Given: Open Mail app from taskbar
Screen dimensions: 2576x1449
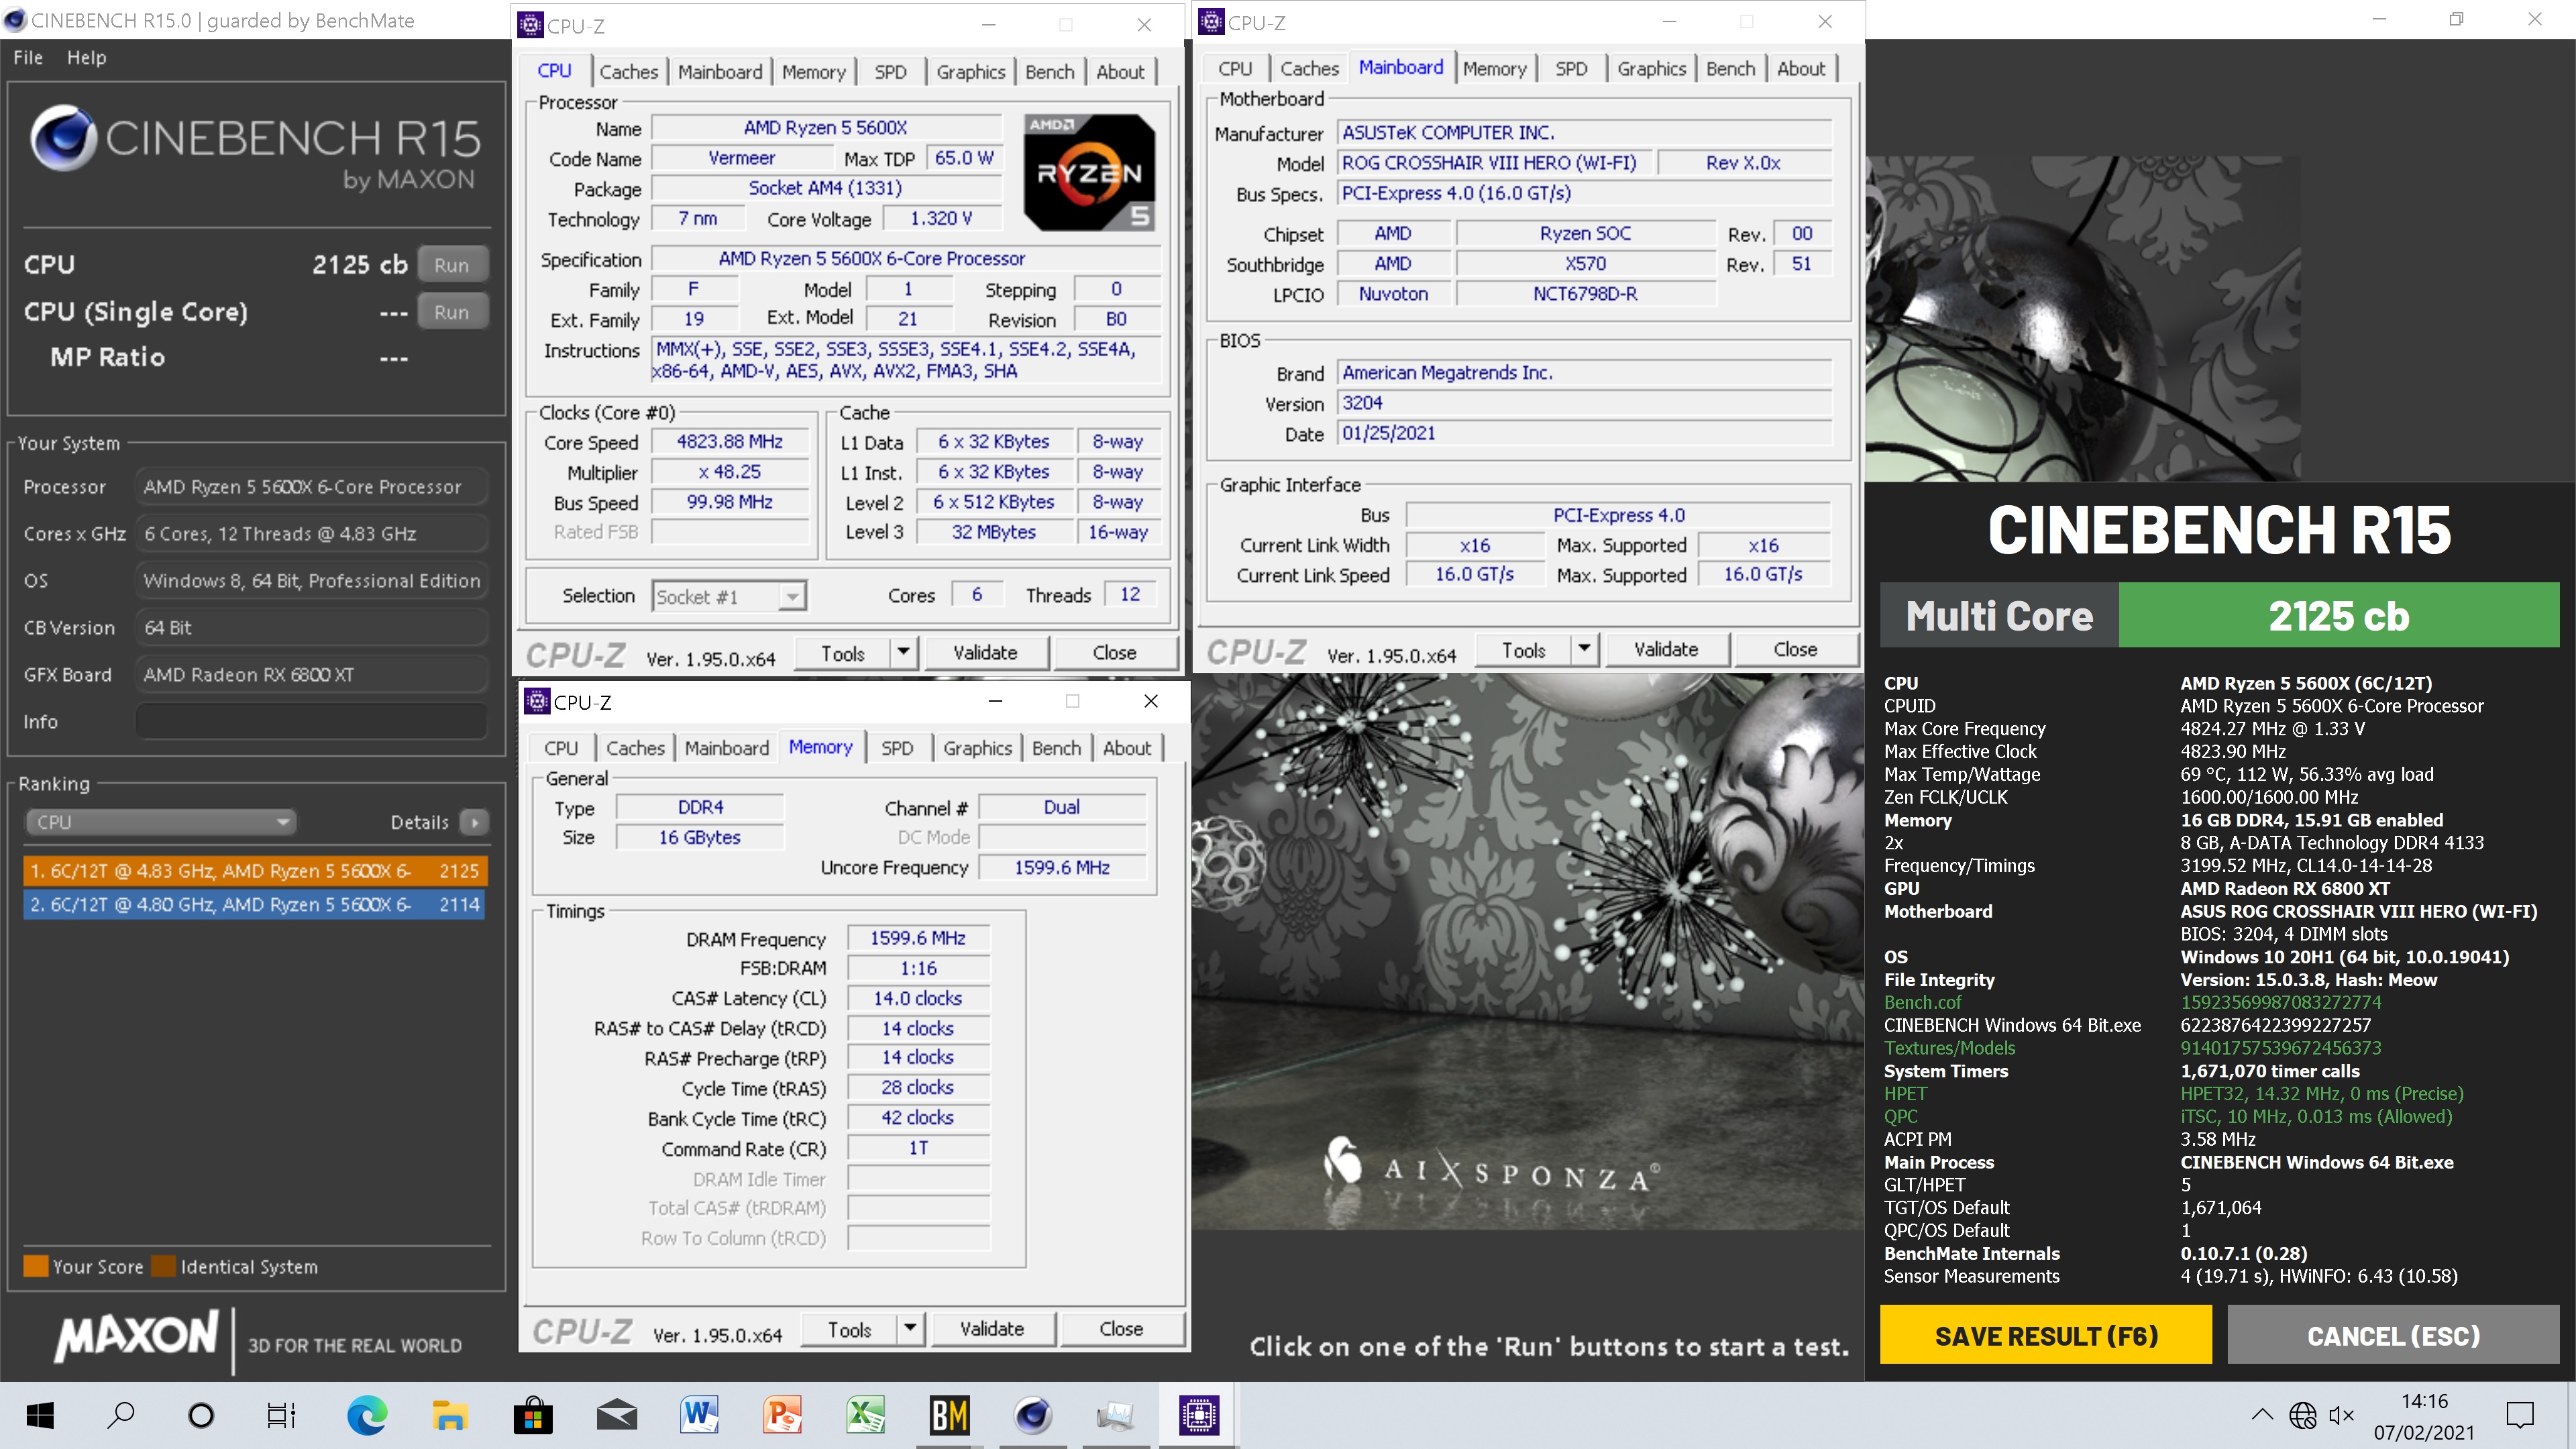Looking at the screenshot, I should [x=617, y=1415].
